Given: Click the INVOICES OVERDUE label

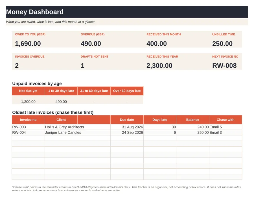Looking at the screenshot, I should click(30, 56).
